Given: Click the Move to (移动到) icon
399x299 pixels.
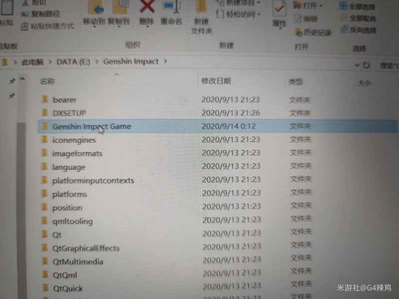Looking at the screenshot, I should click(94, 7).
